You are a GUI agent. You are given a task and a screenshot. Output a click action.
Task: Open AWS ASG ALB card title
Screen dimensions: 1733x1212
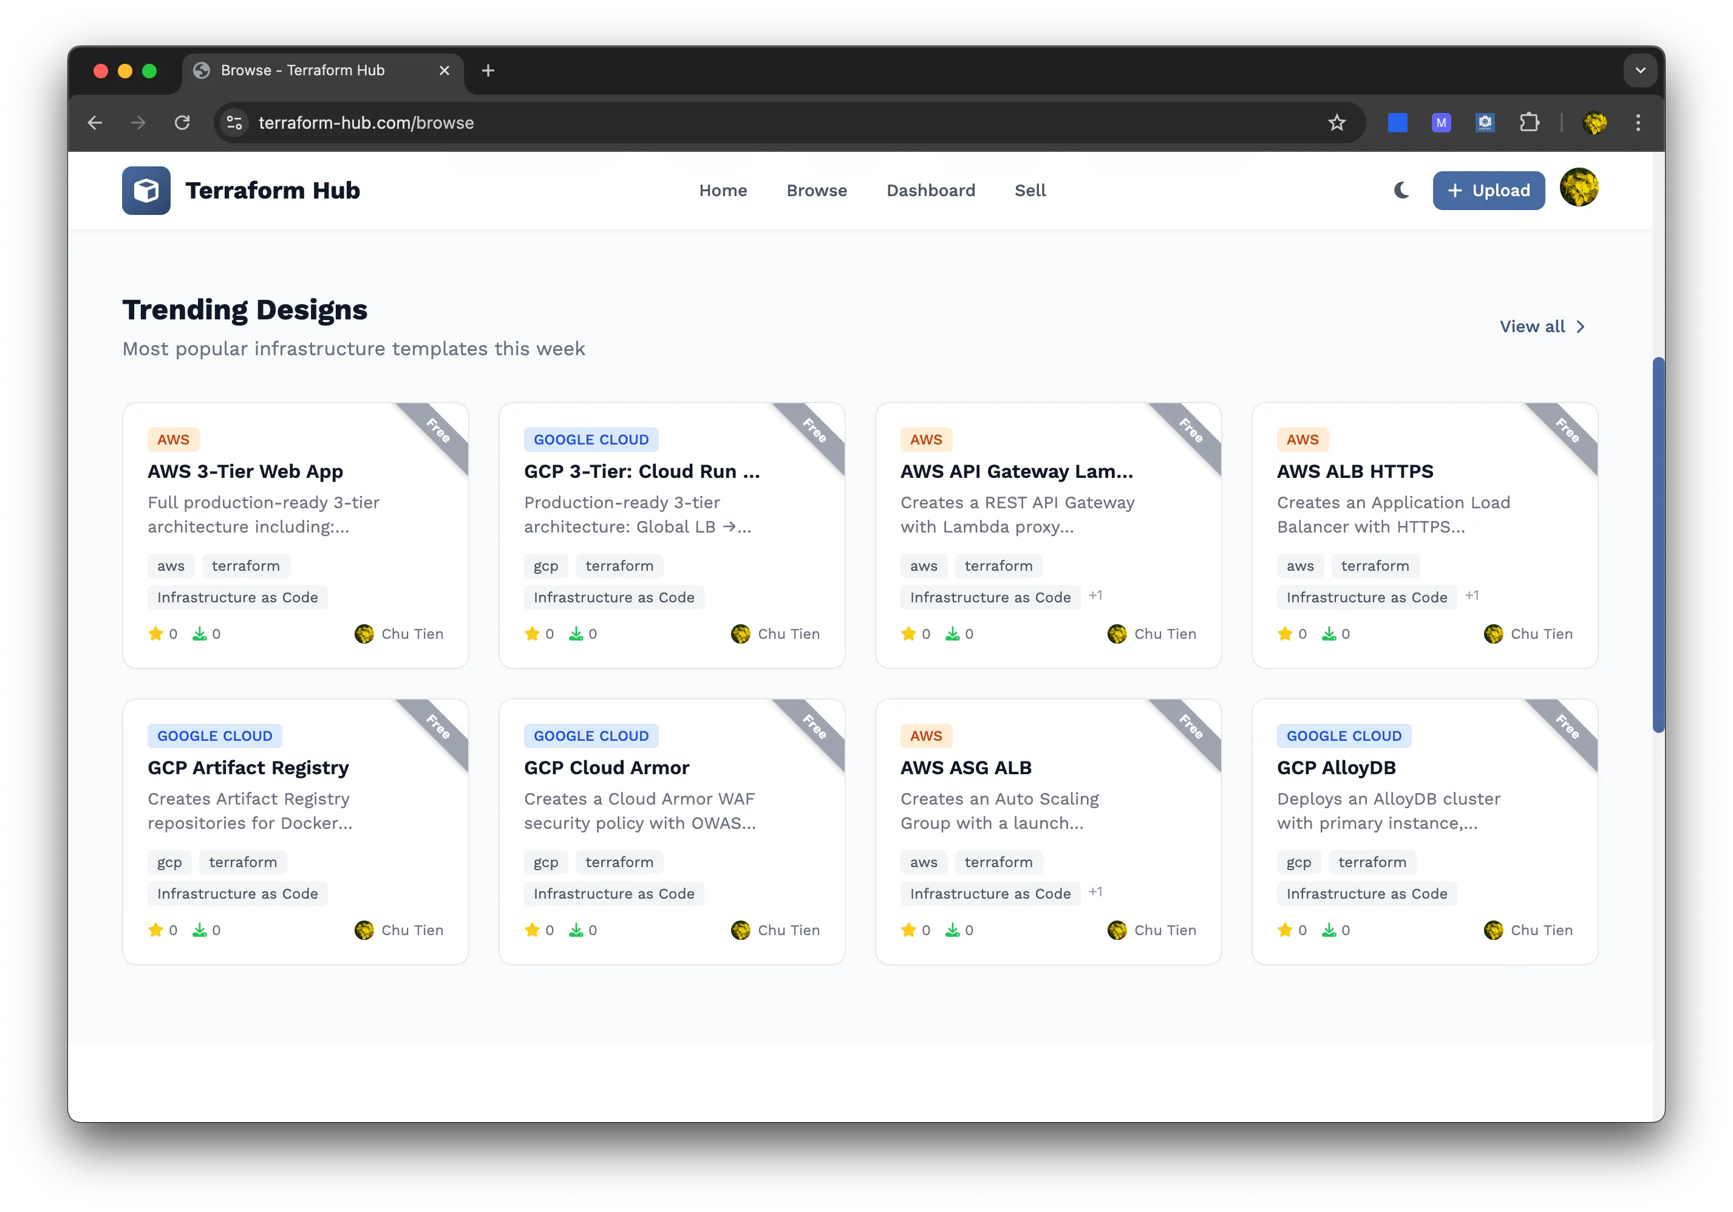(x=965, y=768)
